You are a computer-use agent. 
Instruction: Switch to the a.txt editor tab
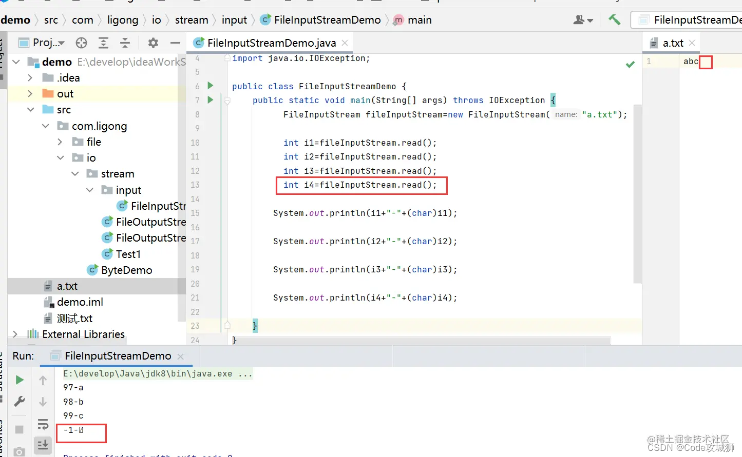coord(672,44)
